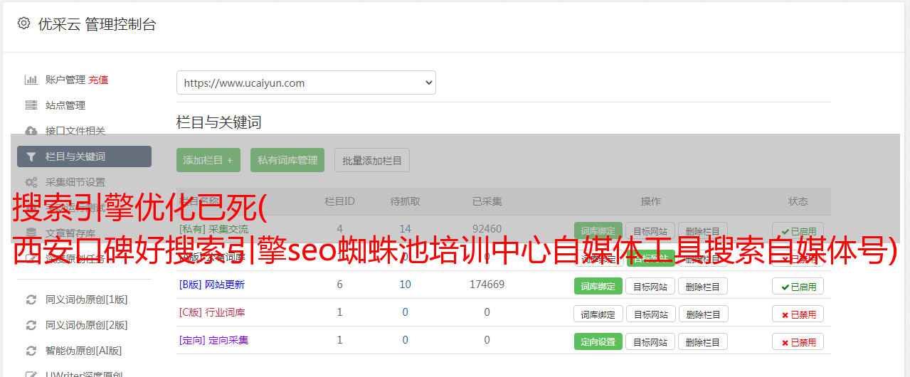Click 词库绑定 in the 行业词库 row
This screenshot has width=910, height=377.
598,314
